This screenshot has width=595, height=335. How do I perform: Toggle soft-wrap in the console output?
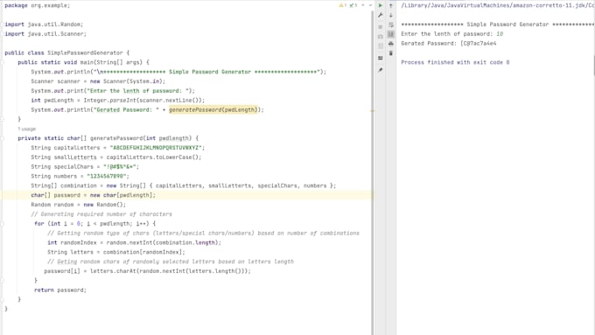391,24
